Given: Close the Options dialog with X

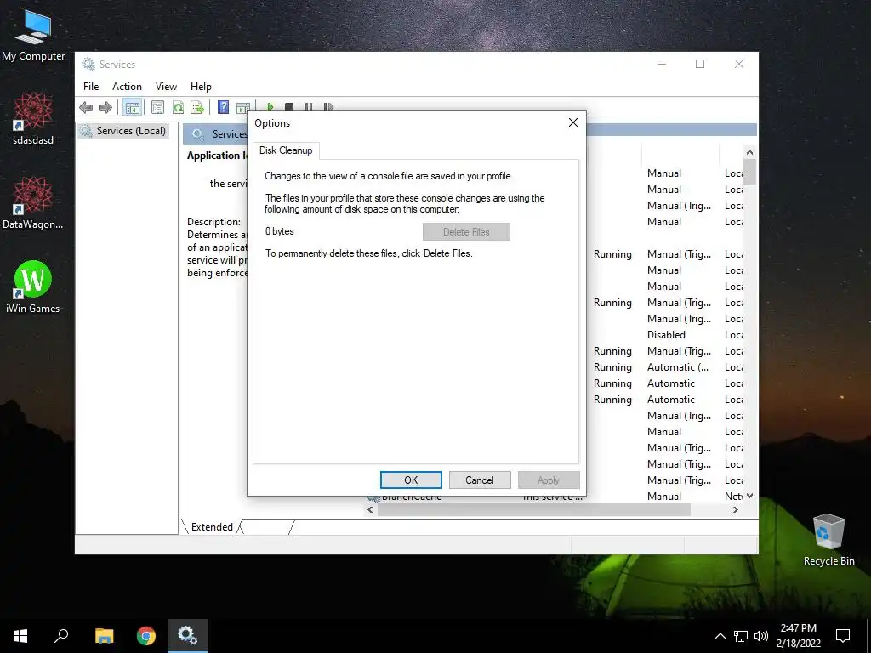Looking at the screenshot, I should [573, 122].
